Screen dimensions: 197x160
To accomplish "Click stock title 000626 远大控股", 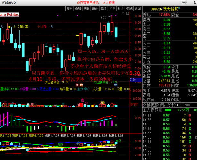I will (x=164, y=9).
